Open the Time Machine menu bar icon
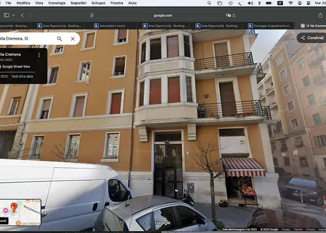The height and width of the screenshot is (233, 326). (x=231, y=3)
